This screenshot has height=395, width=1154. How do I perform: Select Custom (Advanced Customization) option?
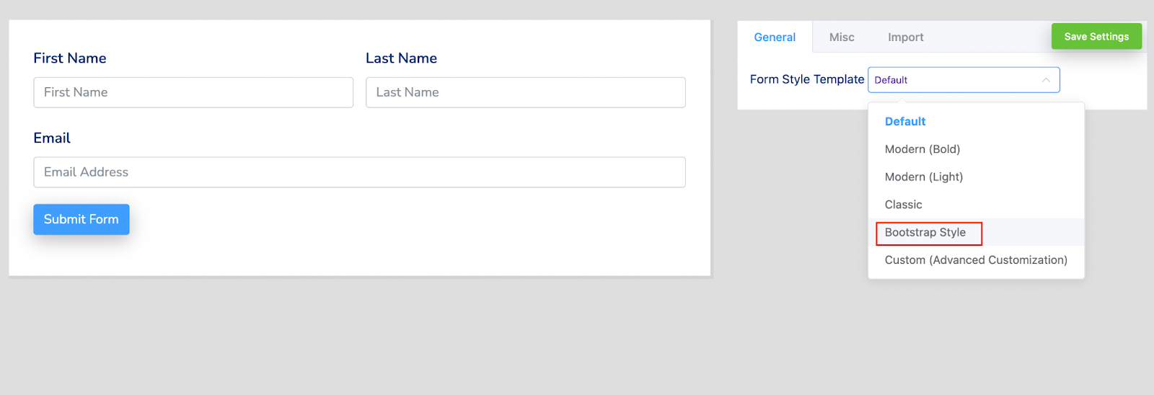click(x=975, y=260)
